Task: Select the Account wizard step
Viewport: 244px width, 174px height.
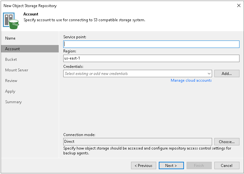Action: [30, 49]
